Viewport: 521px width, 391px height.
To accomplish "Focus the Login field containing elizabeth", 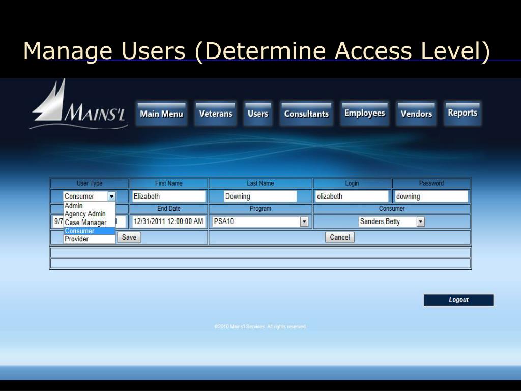I will point(352,197).
